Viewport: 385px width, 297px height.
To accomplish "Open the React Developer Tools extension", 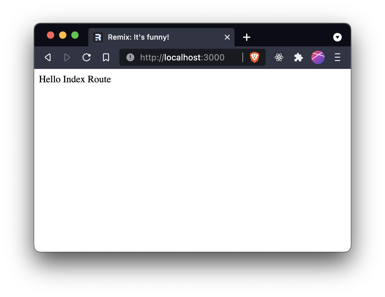I will click(x=279, y=57).
